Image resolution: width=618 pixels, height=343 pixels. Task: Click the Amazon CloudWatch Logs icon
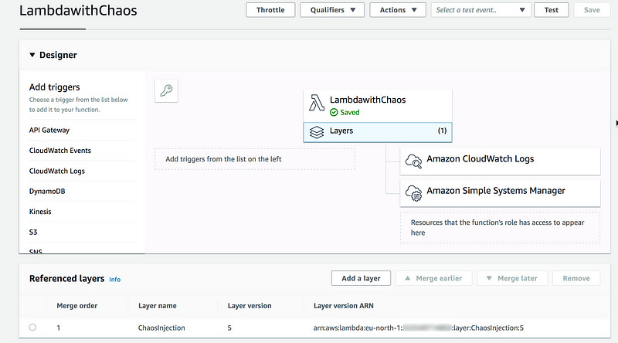pos(413,161)
